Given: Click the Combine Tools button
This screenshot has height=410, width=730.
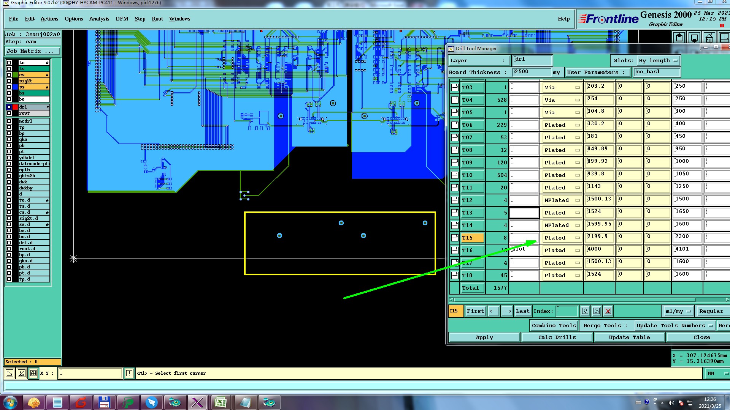Looking at the screenshot, I should click(554, 326).
